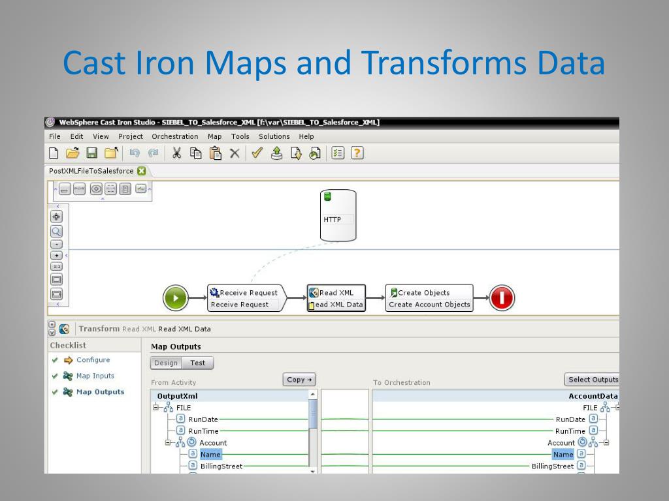Redo the action with the Redo icon
Screen dimensions: 669x501
pyautogui.click(x=153, y=153)
